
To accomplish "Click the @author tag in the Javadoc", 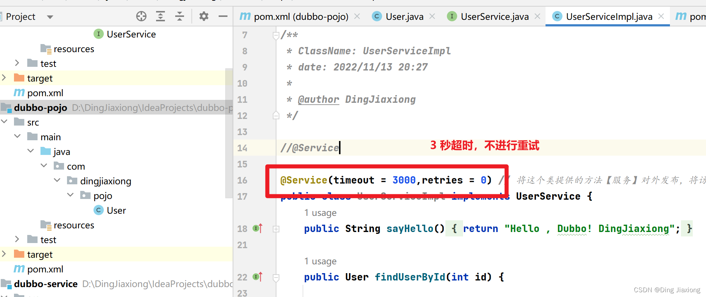I will [x=318, y=99].
